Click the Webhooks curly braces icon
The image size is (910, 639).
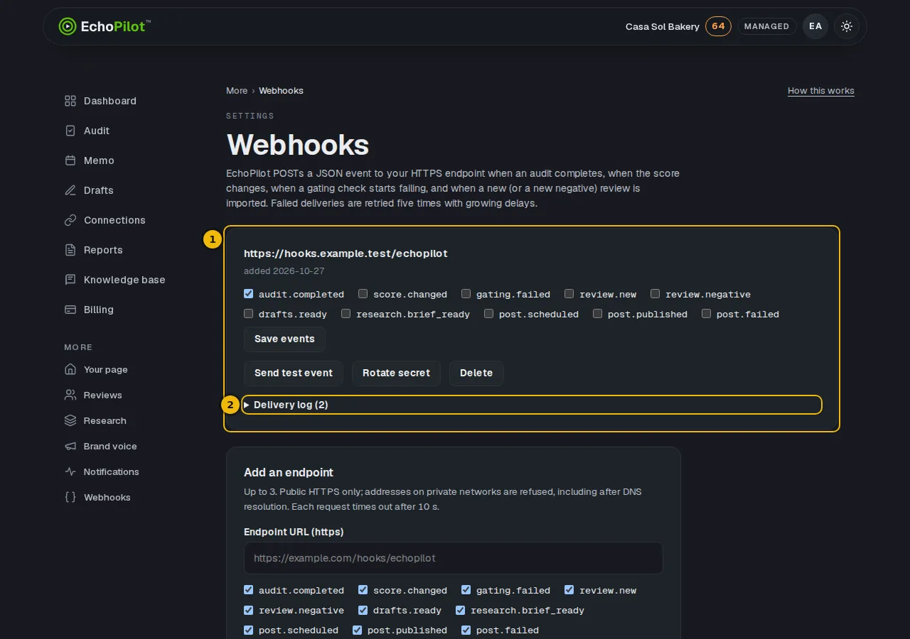(70, 497)
